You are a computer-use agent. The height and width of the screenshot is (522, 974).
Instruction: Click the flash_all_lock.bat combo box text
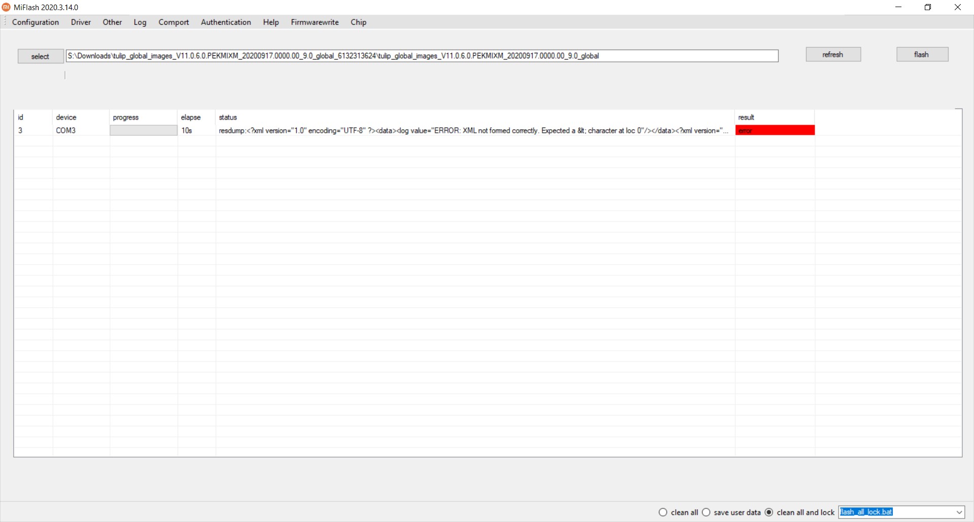(x=866, y=512)
